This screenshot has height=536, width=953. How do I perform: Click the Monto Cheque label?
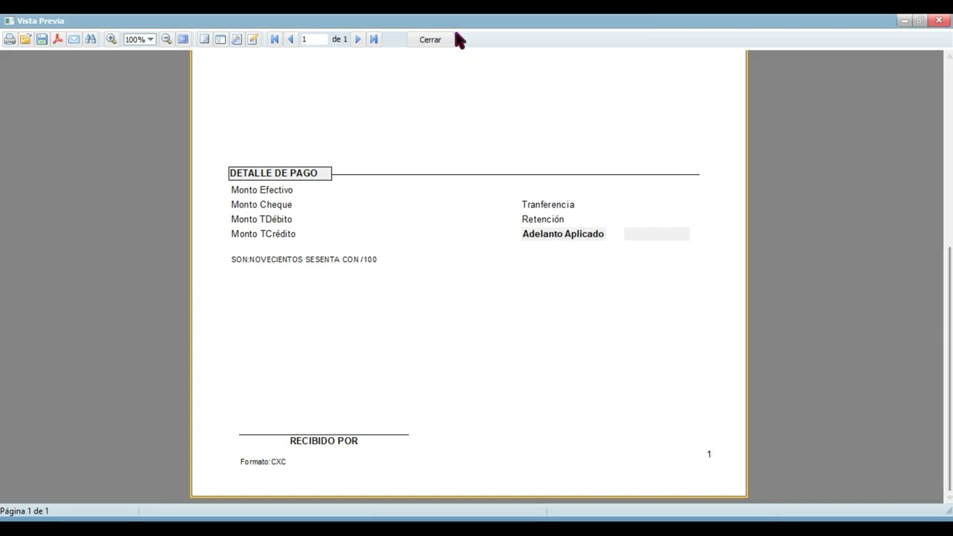261,205
